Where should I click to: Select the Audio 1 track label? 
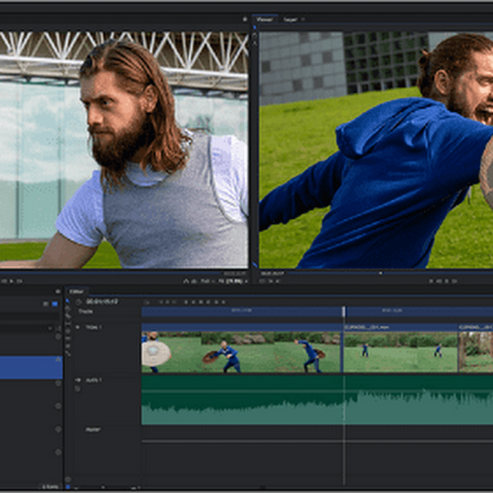click(93, 380)
